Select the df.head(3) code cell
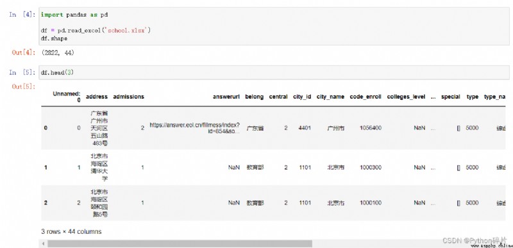This screenshot has height=248, width=513. pos(274,72)
